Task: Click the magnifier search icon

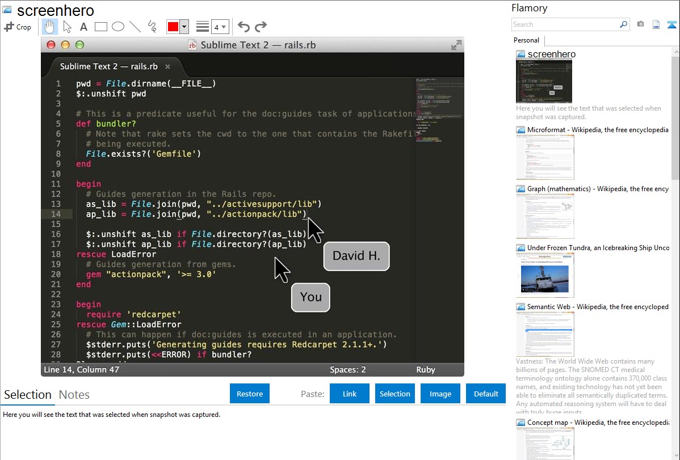Action: [x=623, y=24]
